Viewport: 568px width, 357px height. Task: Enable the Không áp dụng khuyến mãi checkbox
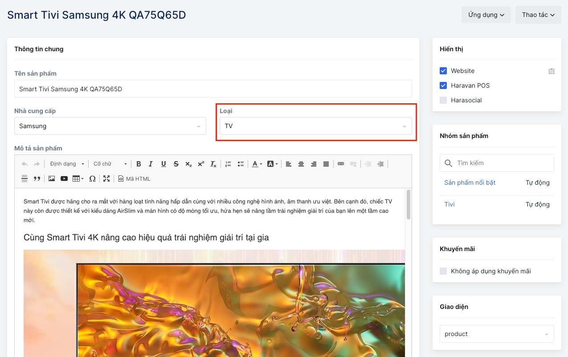click(443, 271)
